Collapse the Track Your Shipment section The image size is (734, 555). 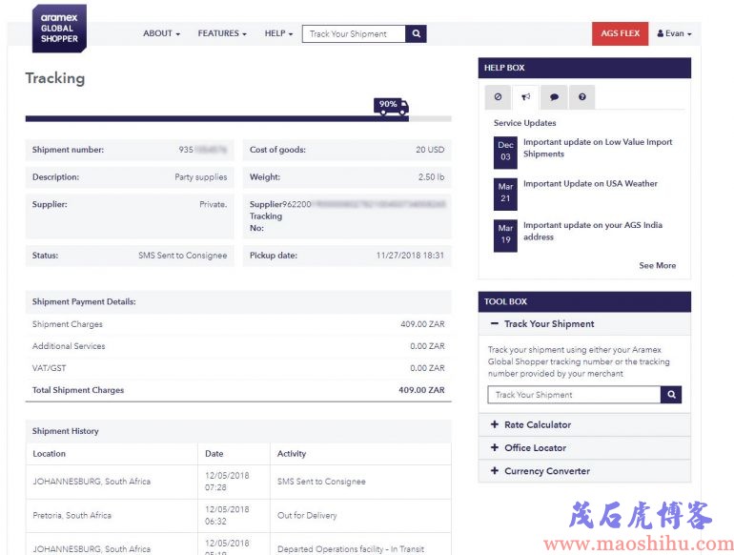(x=584, y=324)
